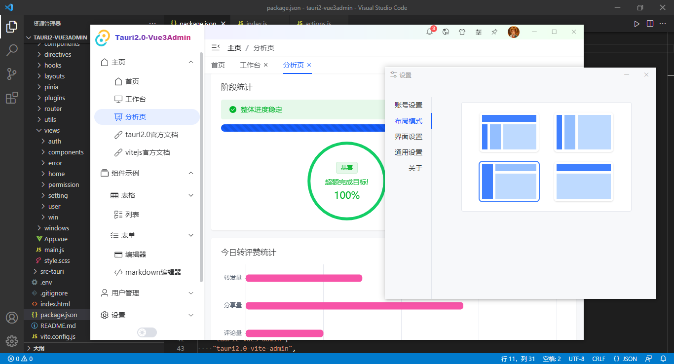Open App.vue in the Explorer
The height and width of the screenshot is (364, 674).
56,239
